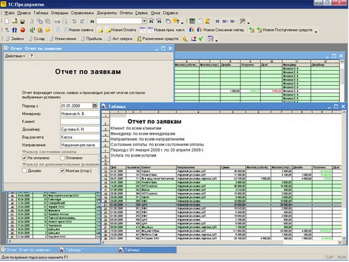This screenshot has width=349, height=262.
Task: Open the Склад report button
Action: coord(37,38)
